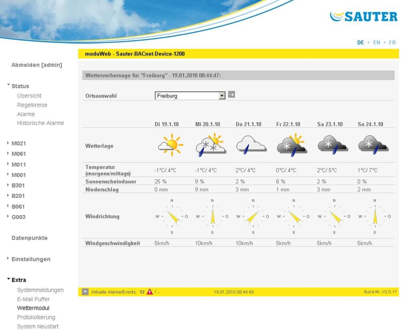Expand the B061 tree node
401x332 pixels.
pos(8,206)
